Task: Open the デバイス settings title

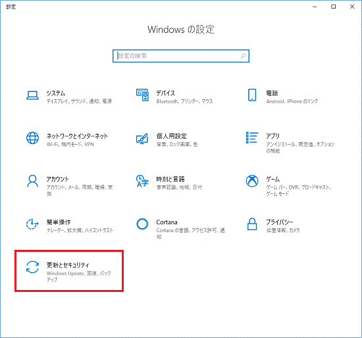Action: 165,93
